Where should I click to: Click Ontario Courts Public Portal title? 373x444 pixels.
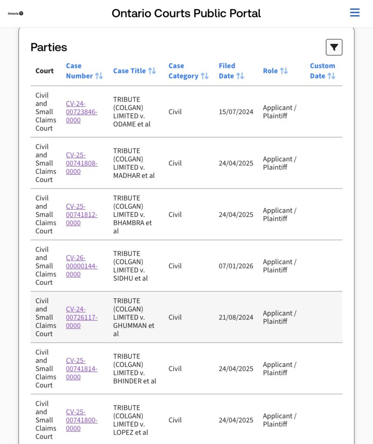186,13
